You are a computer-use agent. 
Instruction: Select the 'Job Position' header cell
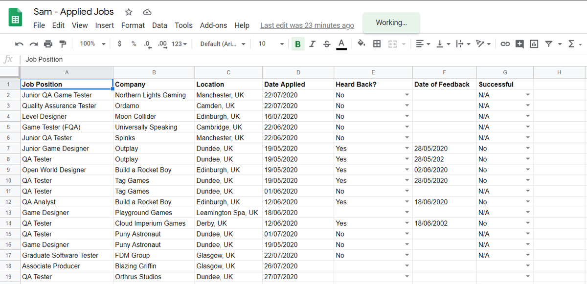point(67,84)
